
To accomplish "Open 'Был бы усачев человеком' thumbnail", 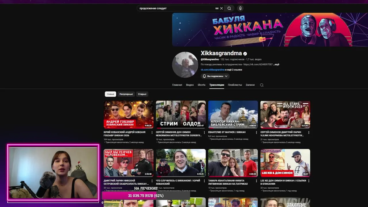I will pos(129,163).
